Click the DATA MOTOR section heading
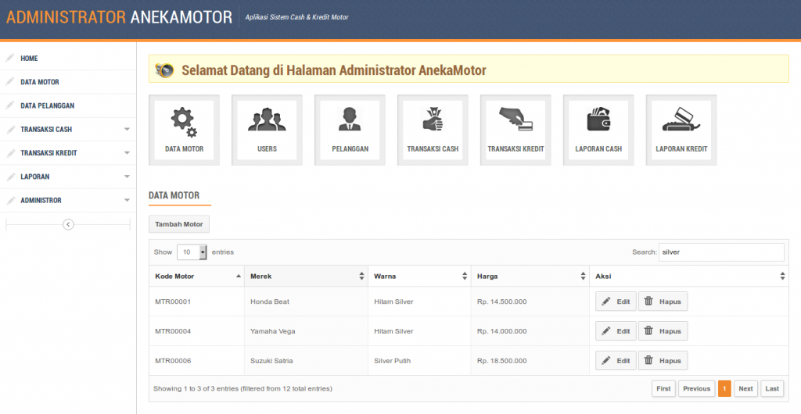 pyautogui.click(x=174, y=195)
